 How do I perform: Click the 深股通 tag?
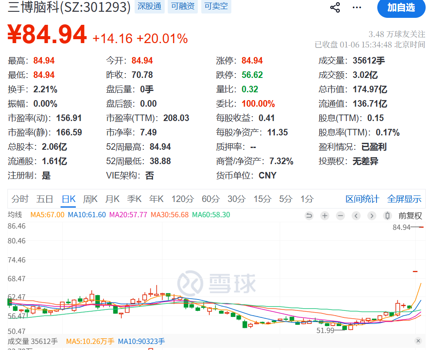[x=149, y=7]
